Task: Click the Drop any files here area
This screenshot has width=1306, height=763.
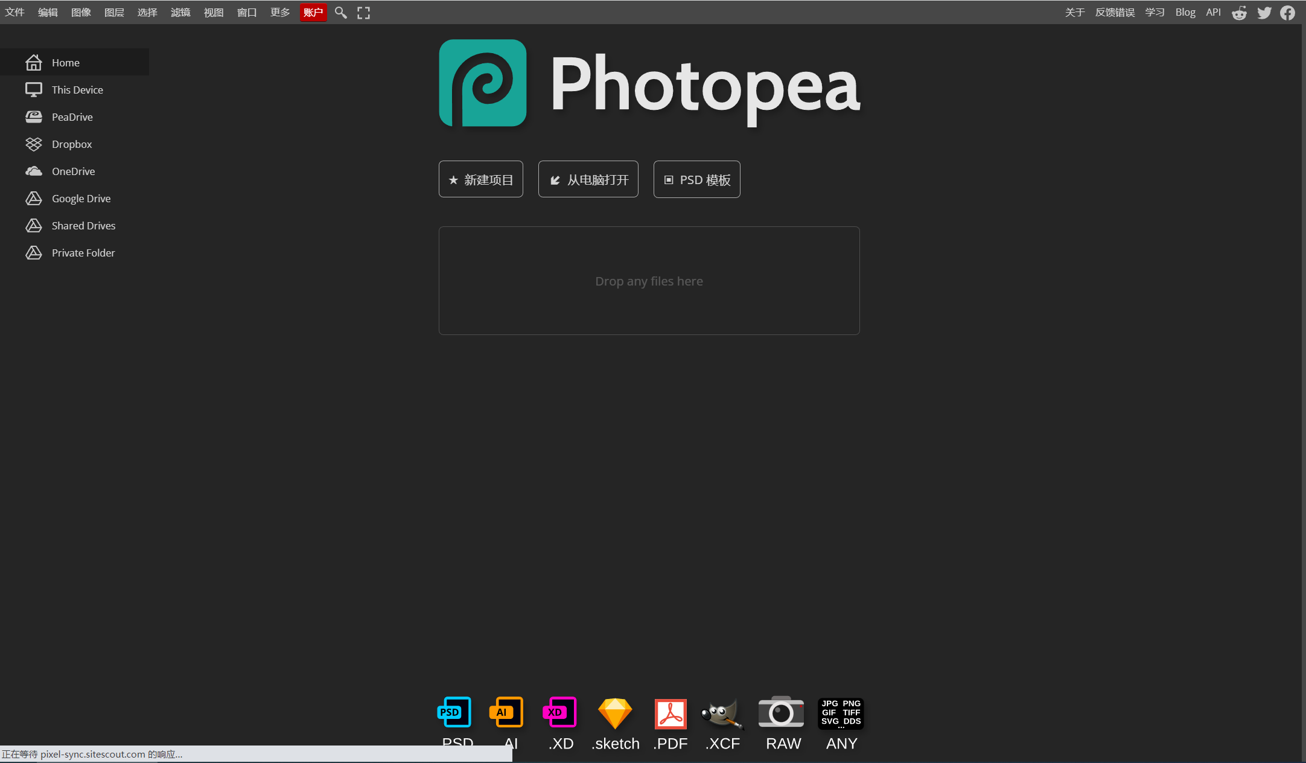Action: pos(649,281)
